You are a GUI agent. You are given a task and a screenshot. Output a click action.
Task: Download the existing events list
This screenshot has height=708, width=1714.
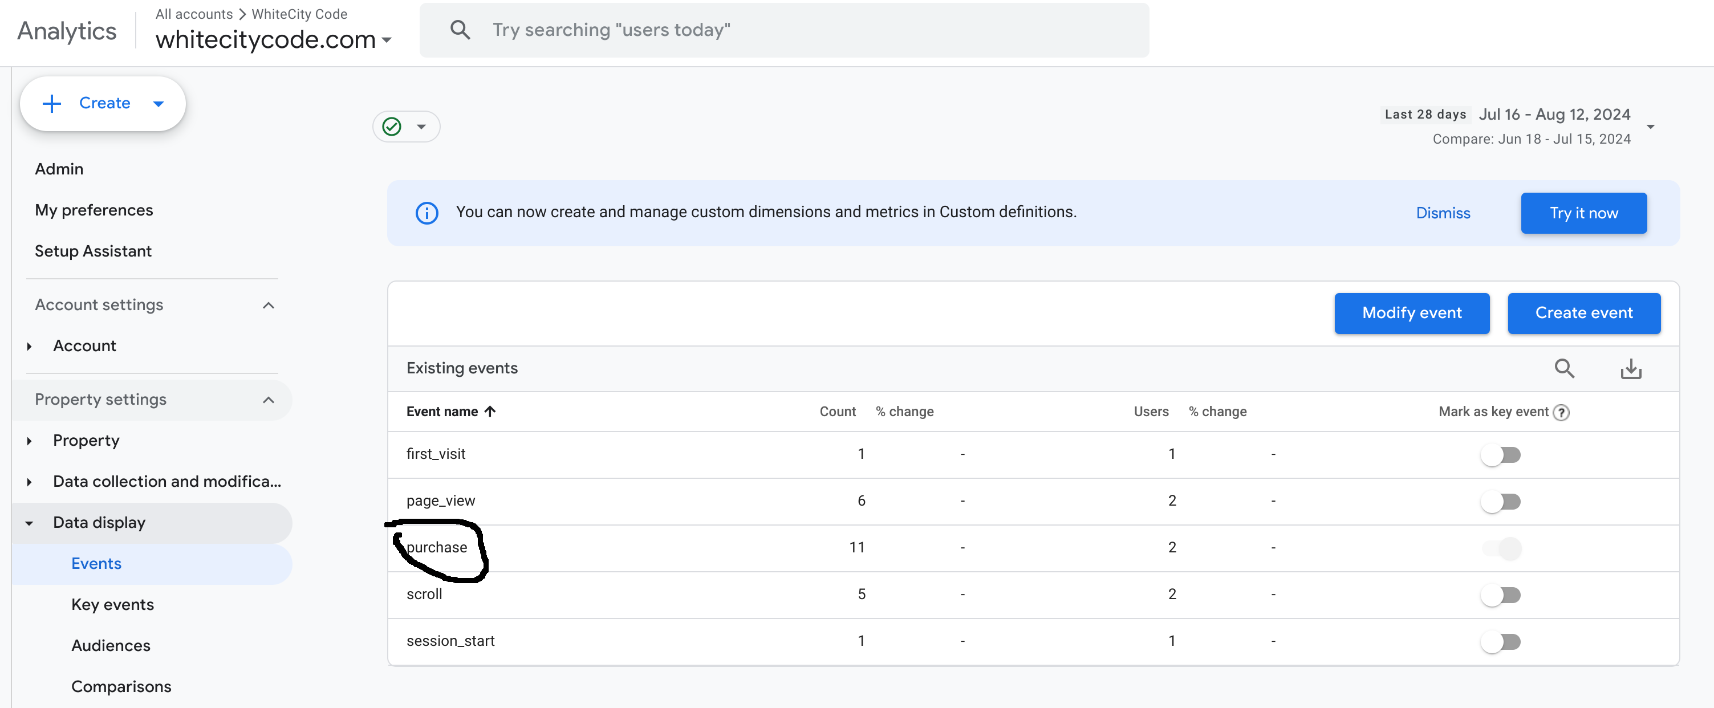tap(1631, 369)
